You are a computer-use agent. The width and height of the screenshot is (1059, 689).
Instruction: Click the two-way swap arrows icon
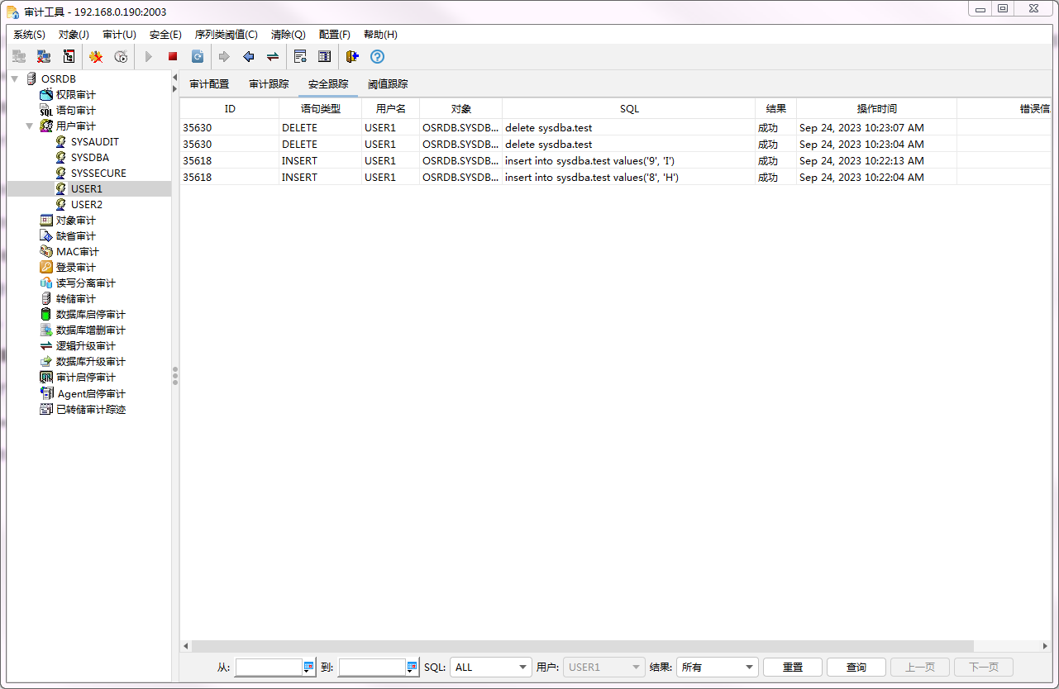point(272,57)
